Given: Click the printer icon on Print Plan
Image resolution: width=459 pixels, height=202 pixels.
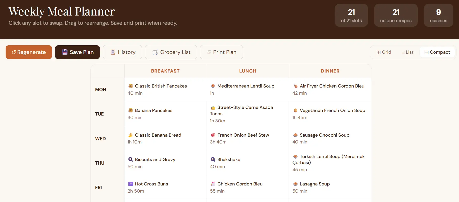Looking at the screenshot, I should click(x=209, y=52).
